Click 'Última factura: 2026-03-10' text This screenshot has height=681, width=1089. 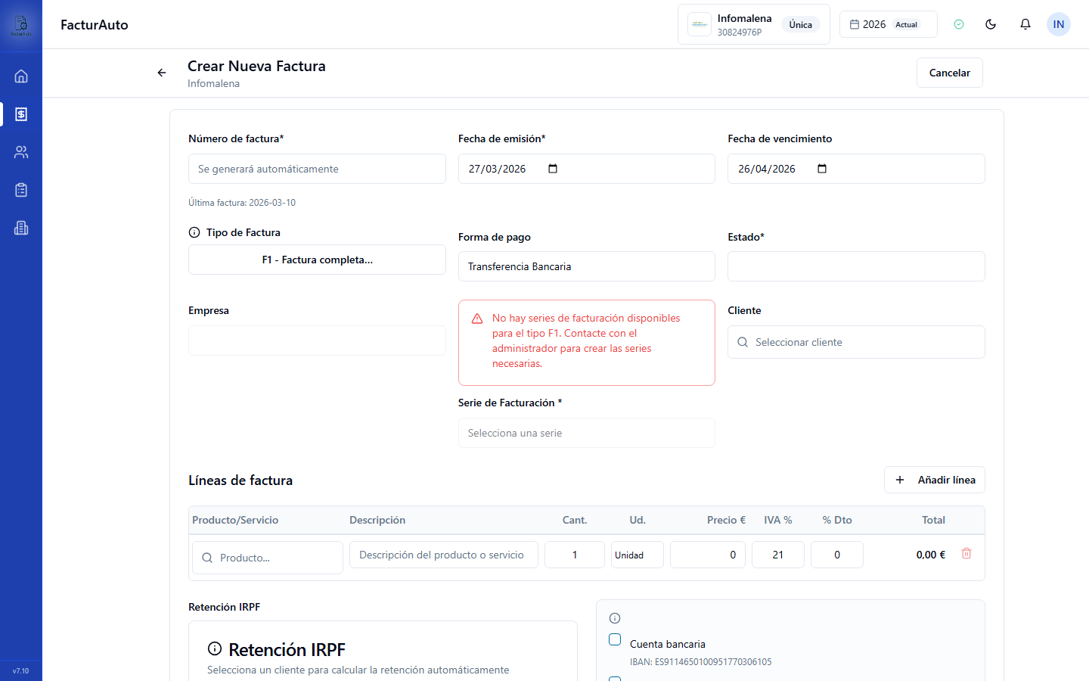click(x=242, y=203)
